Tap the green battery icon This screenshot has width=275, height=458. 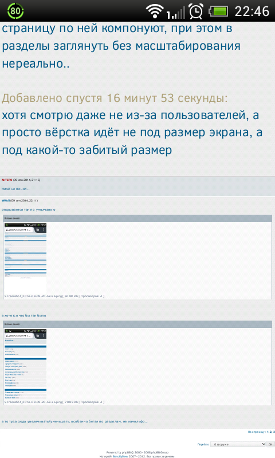click(x=218, y=11)
